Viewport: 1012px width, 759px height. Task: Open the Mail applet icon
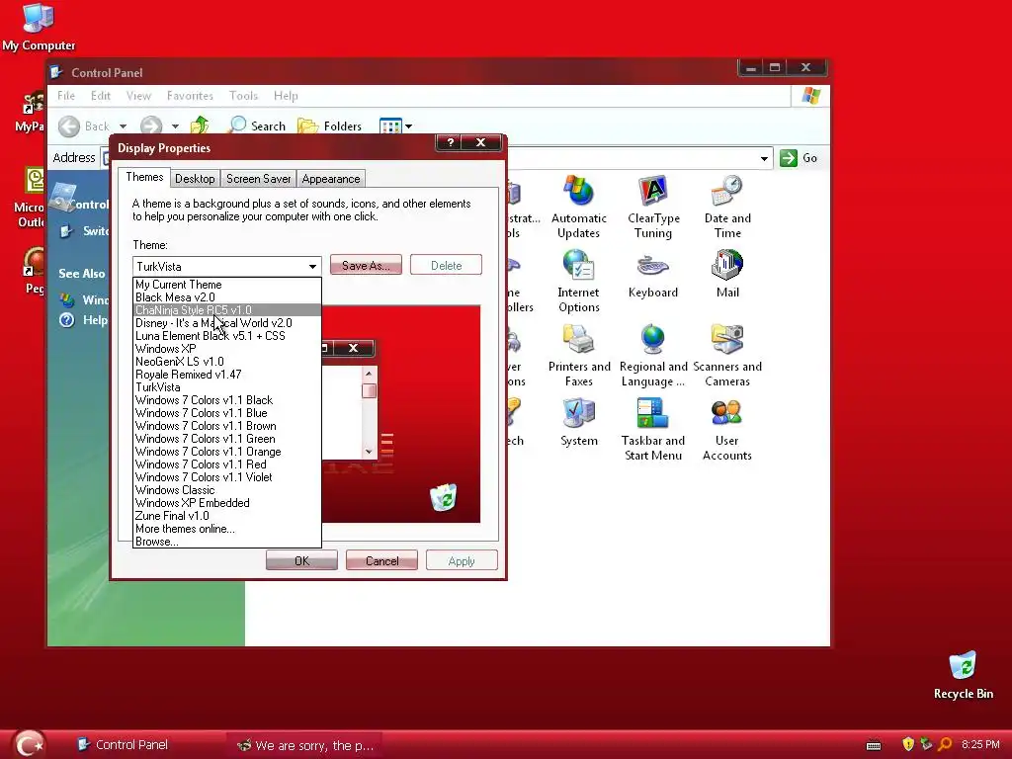click(x=727, y=275)
